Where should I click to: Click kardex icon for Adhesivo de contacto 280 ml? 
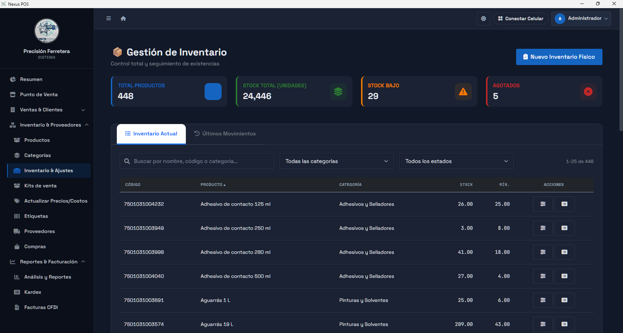565,252
